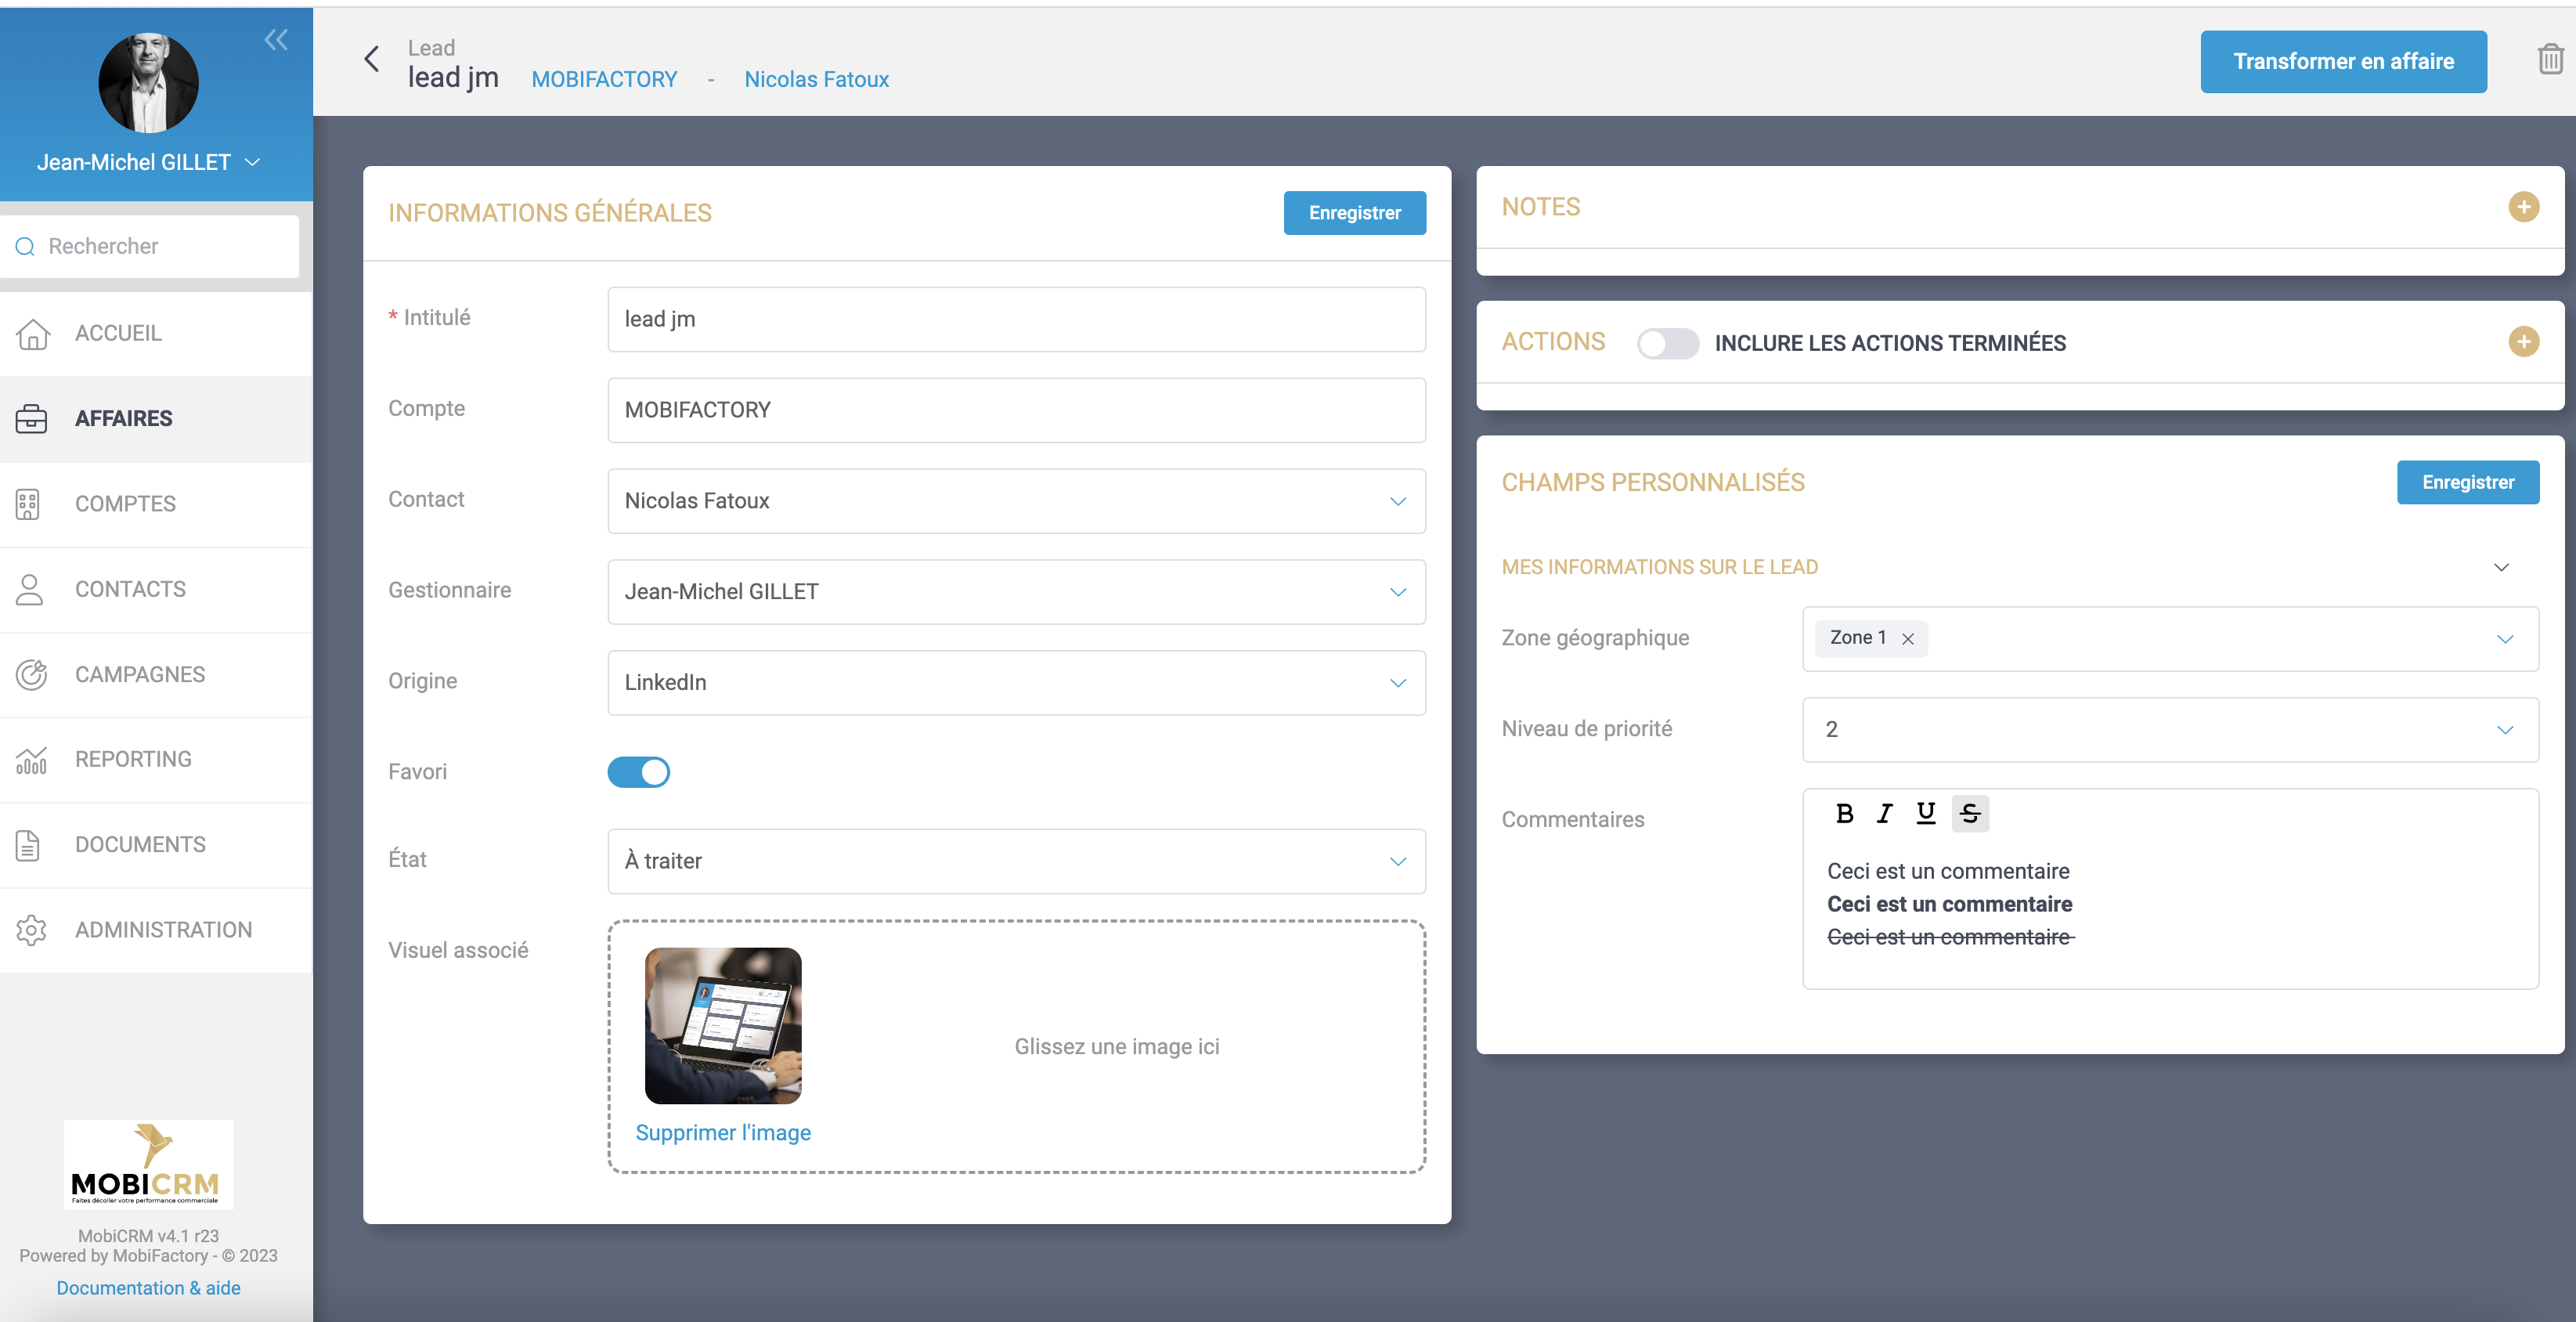Screen dimensions: 2576x1322
Task: Add a new note with plus icon
Action: (2523, 207)
